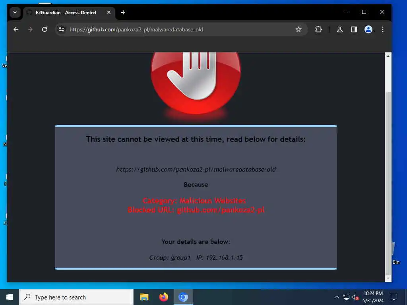Image resolution: width=407 pixels, height=305 pixels.
Task: Go back to the previous page
Action: point(16,29)
